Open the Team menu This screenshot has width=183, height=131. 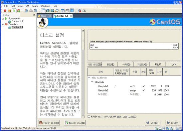35,6
